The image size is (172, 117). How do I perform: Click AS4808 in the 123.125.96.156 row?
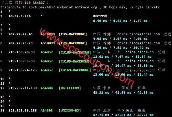47,111
